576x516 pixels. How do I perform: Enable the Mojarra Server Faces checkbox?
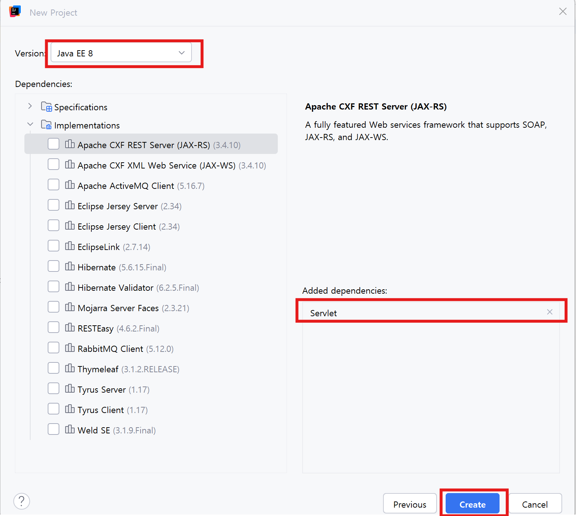(x=54, y=307)
